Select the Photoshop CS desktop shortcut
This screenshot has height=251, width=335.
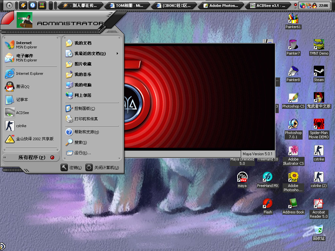pos(293,100)
